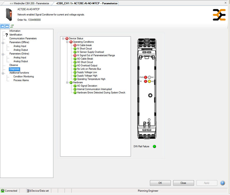Click red AI Signal Out of Range icon
The image size is (230, 195).
75,55
